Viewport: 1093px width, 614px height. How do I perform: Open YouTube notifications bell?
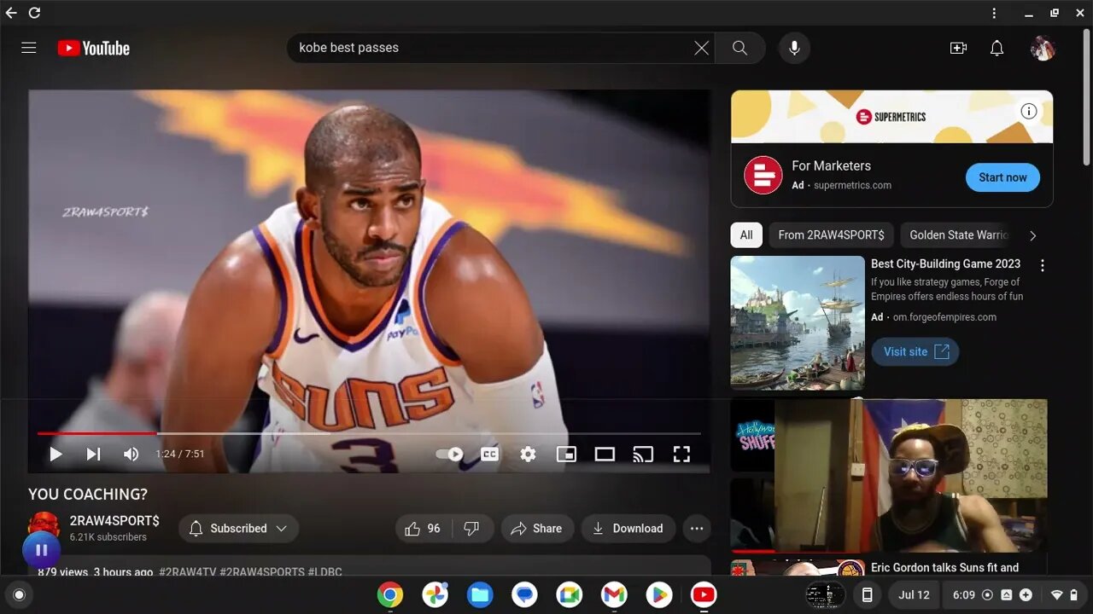(x=997, y=48)
